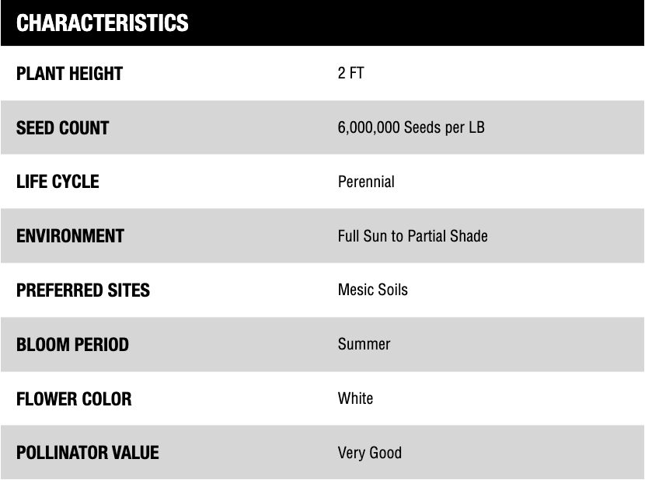Select the SEED COUNT row label

pyautogui.click(x=62, y=128)
